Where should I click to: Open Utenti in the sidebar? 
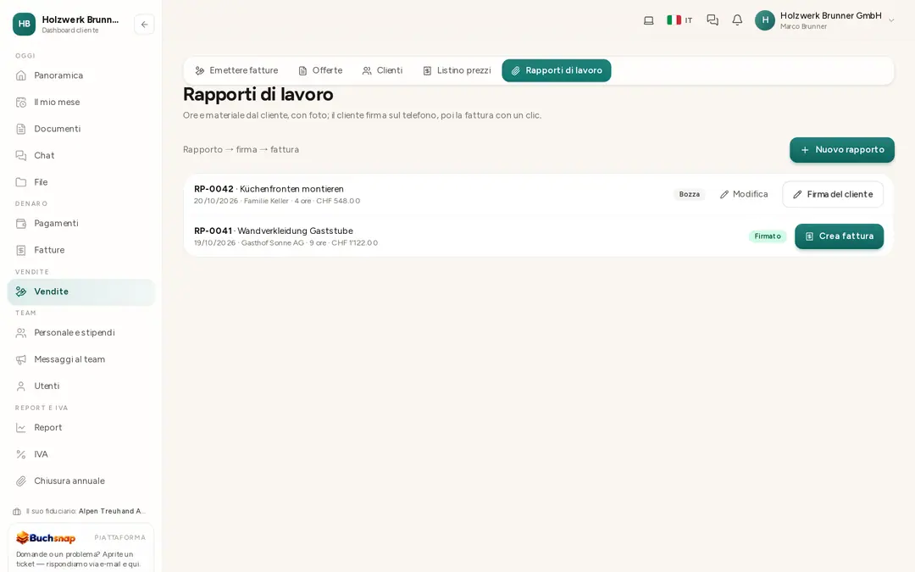(81, 386)
